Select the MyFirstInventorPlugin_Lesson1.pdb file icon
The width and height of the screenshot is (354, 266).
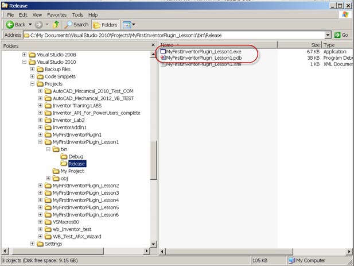pos(163,57)
